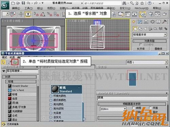Select the Space Warps waves icon
The width and height of the screenshot is (170, 127).
(160, 29)
